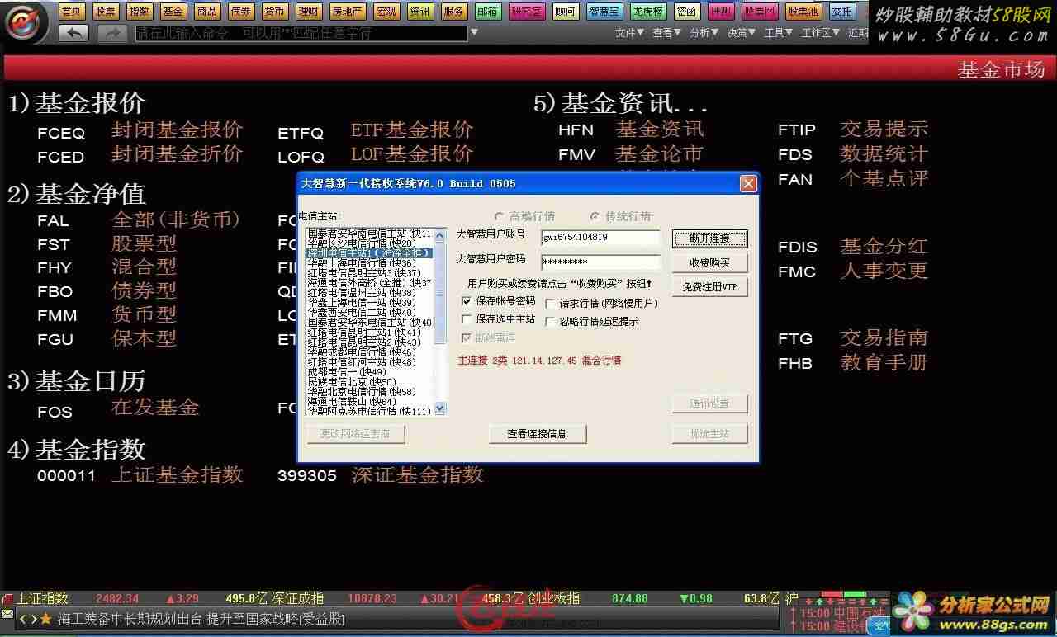Screen dimensions: 1057x637
Task: Open the 委托 toolbar button
Action: pyautogui.click(x=842, y=12)
